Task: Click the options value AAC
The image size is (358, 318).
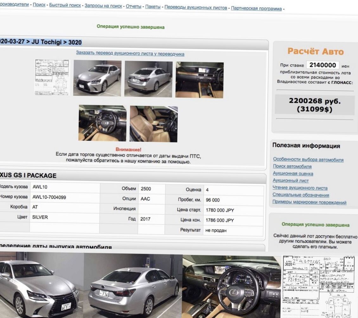Action: (x=145, y=199)
